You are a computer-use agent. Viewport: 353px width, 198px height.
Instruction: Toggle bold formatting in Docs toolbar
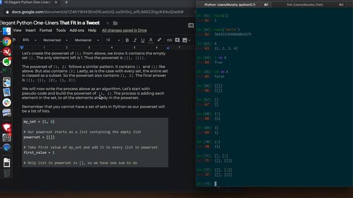click(x=127, y=40)
